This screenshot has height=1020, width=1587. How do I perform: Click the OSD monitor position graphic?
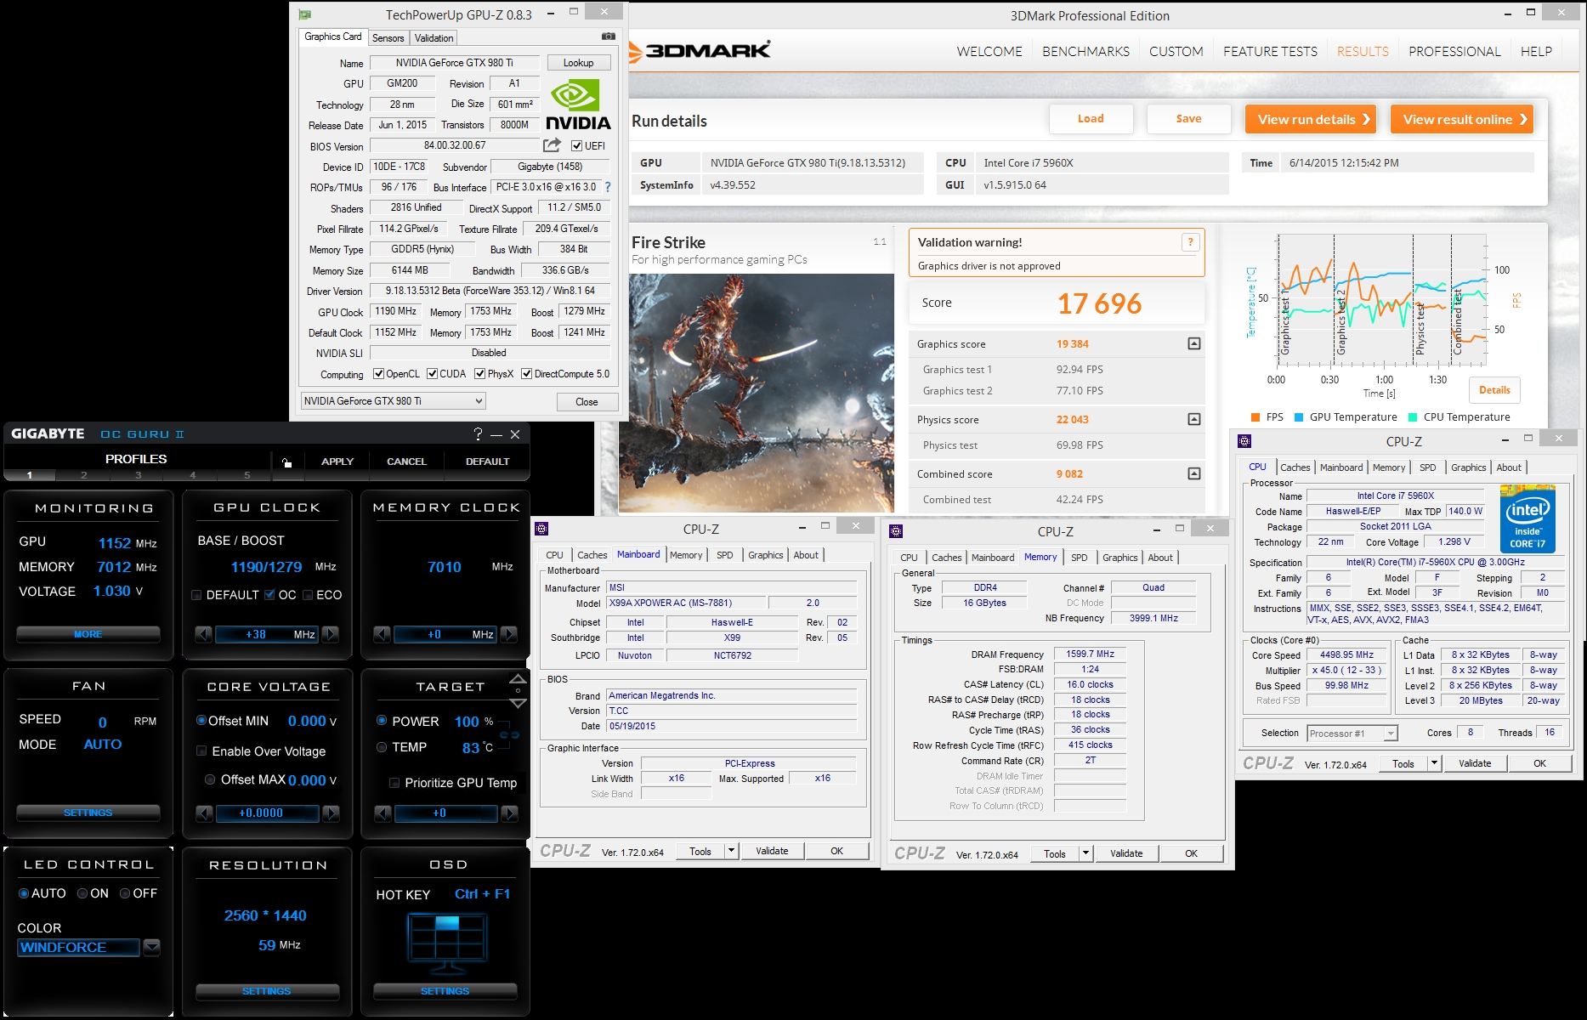click(447, 944)
